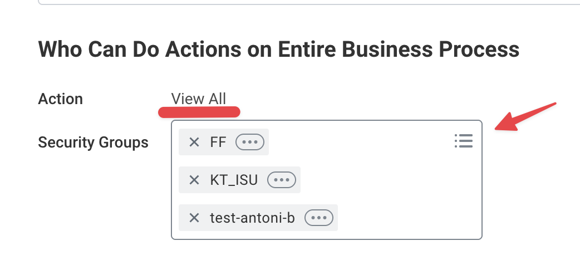This screenshot has width=580, height=265.
Task: Click the Entire Business Process section heading
Action: click(278, 50)
